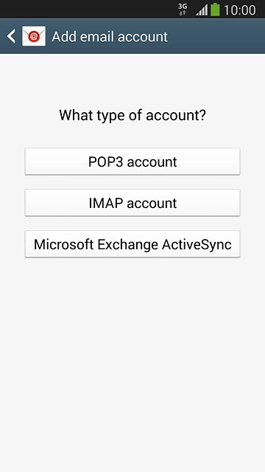This screenshot has height=472, width=265.
Task: Tap the What type of account? heading
Action: coord(132,115)
